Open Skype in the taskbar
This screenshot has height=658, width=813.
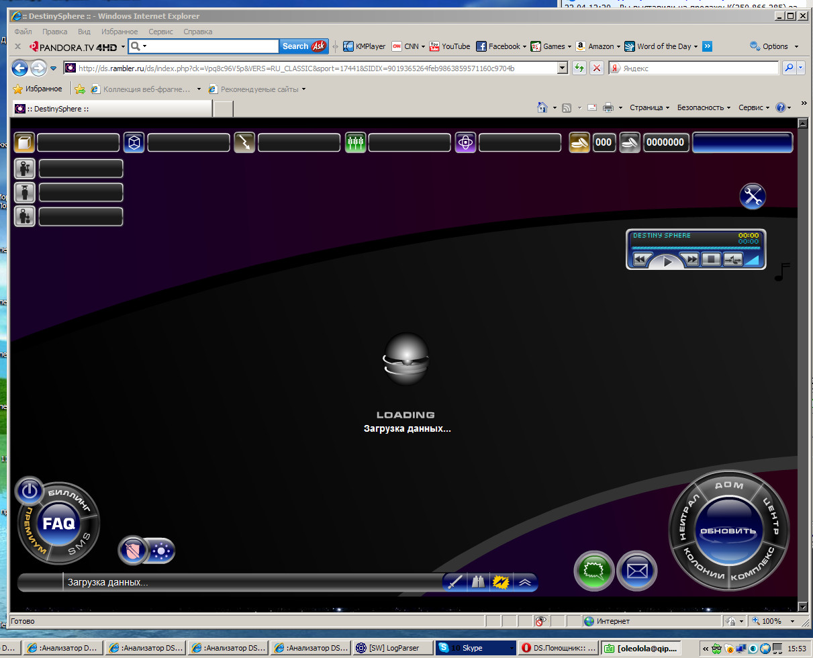click(x=476, y=648)
